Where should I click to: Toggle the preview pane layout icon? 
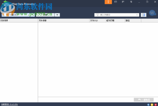[144, 15]
